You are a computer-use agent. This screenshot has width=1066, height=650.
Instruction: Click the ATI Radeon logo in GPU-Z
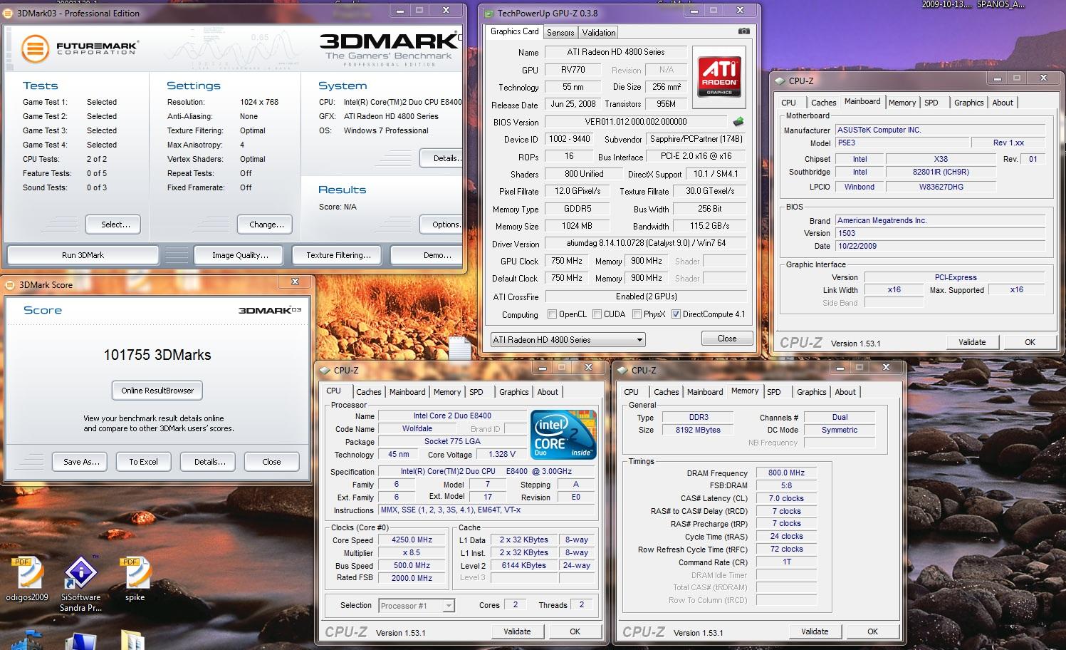coord(719,77)
